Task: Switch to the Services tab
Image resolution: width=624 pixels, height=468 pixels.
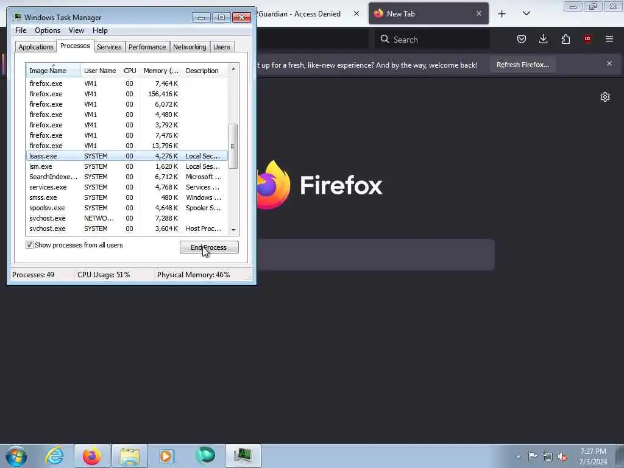Action: 109,47
